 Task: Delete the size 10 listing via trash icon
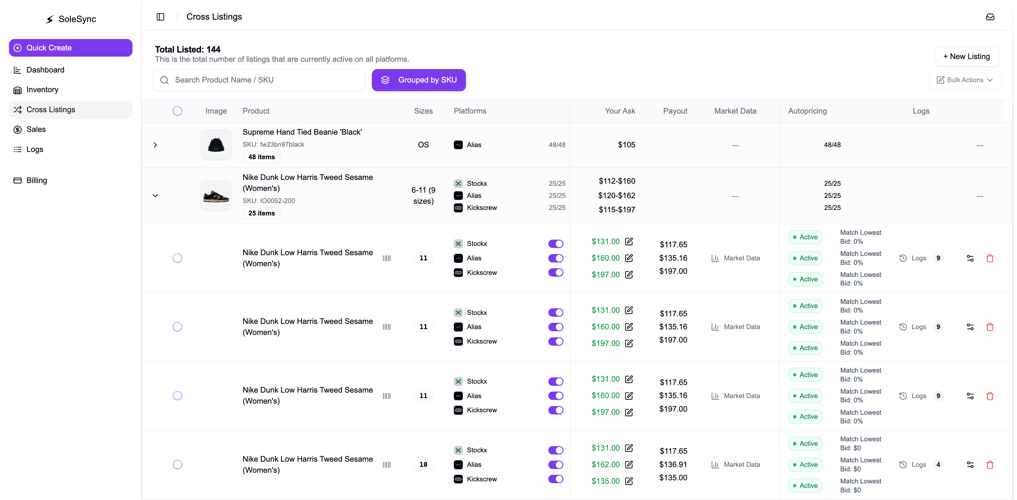click(990, 465)
